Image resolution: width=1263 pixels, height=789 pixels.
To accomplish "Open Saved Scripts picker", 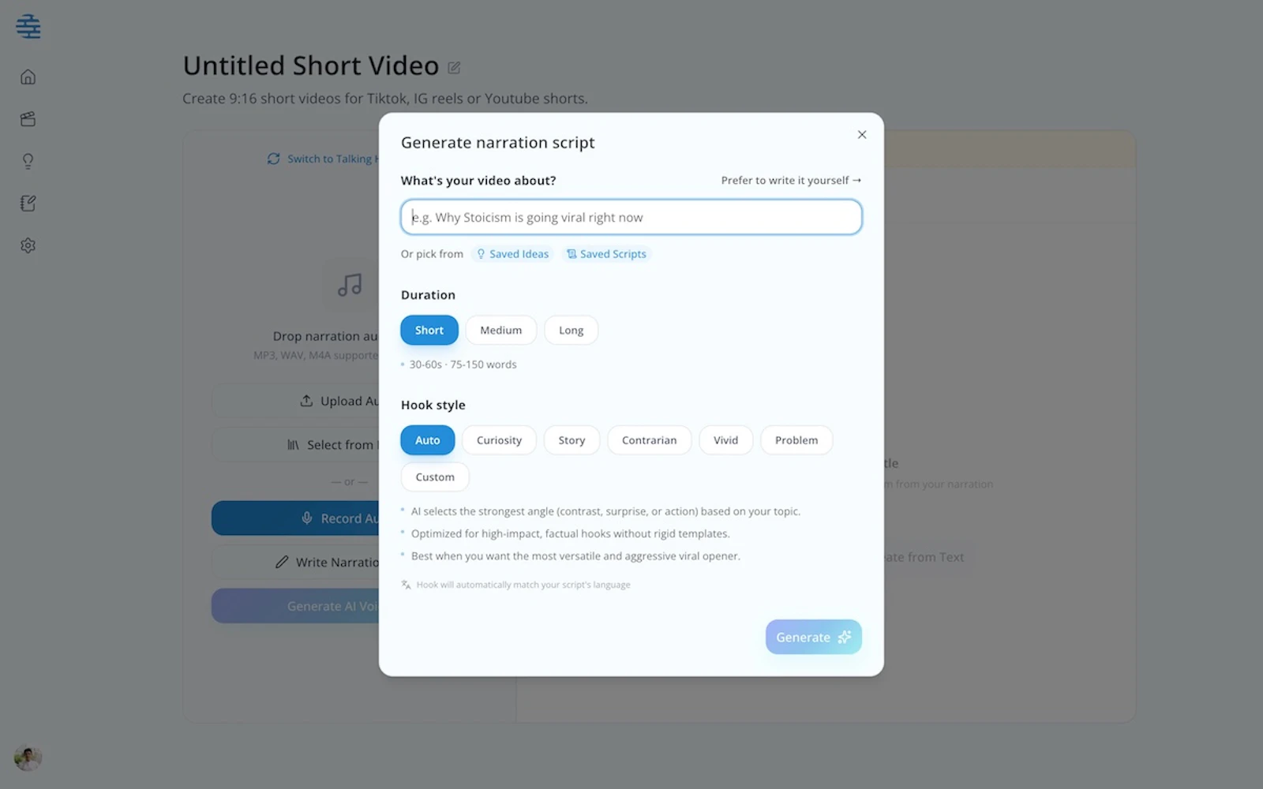I will (x=606, y=254).
